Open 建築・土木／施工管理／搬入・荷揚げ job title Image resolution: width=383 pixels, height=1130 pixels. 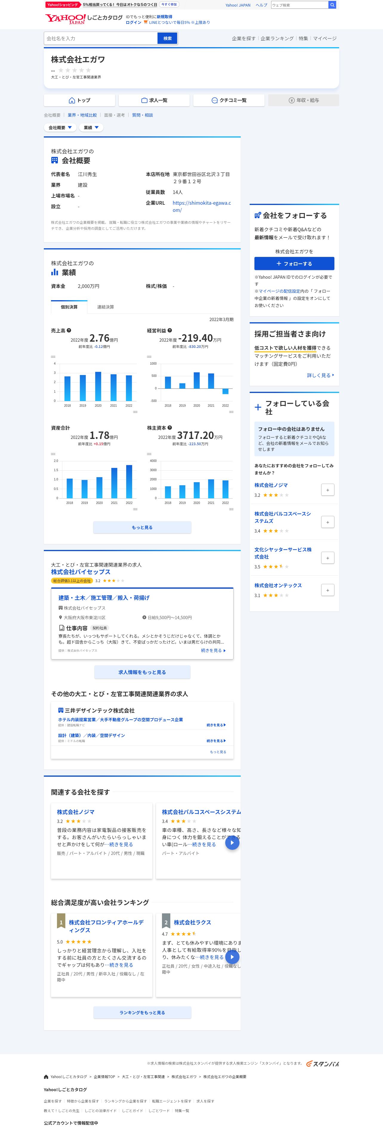pos(104,597)
